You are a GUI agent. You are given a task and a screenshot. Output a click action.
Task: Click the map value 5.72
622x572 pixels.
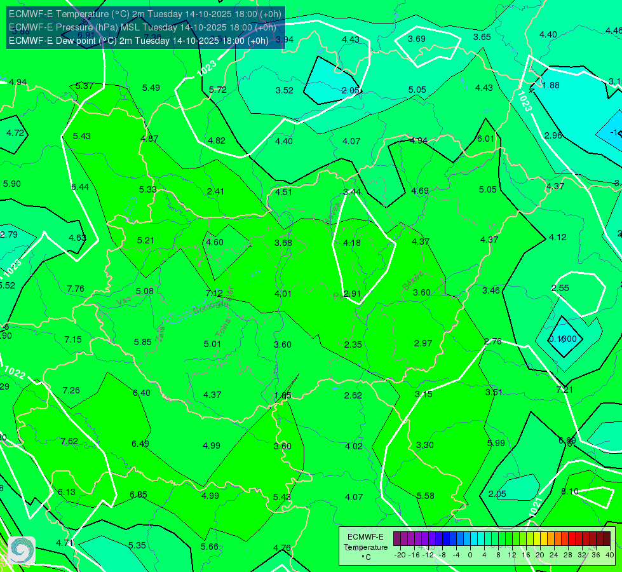tap(218, 90)
